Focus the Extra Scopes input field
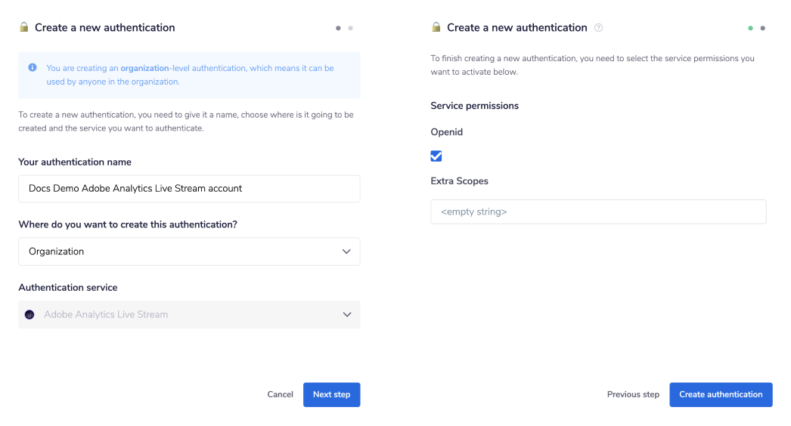 click(597, 211)
